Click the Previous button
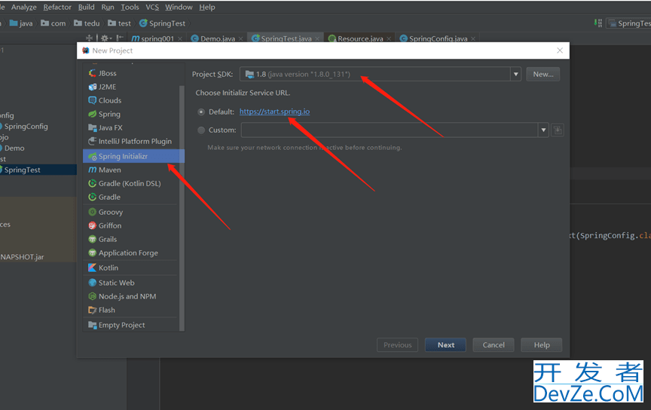 [397, 344]
